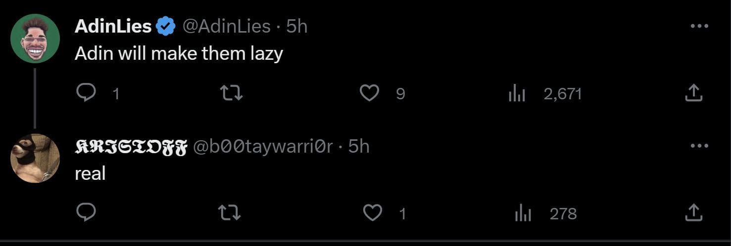The height and width of the screenshot is (246, 731).
Task: Open more options for b00taywarri0r's reply
Action: [699, 146]
